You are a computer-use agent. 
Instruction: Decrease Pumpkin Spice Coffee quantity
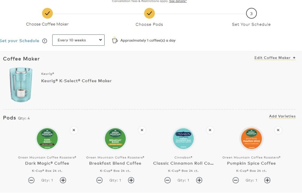pos(235,180)
